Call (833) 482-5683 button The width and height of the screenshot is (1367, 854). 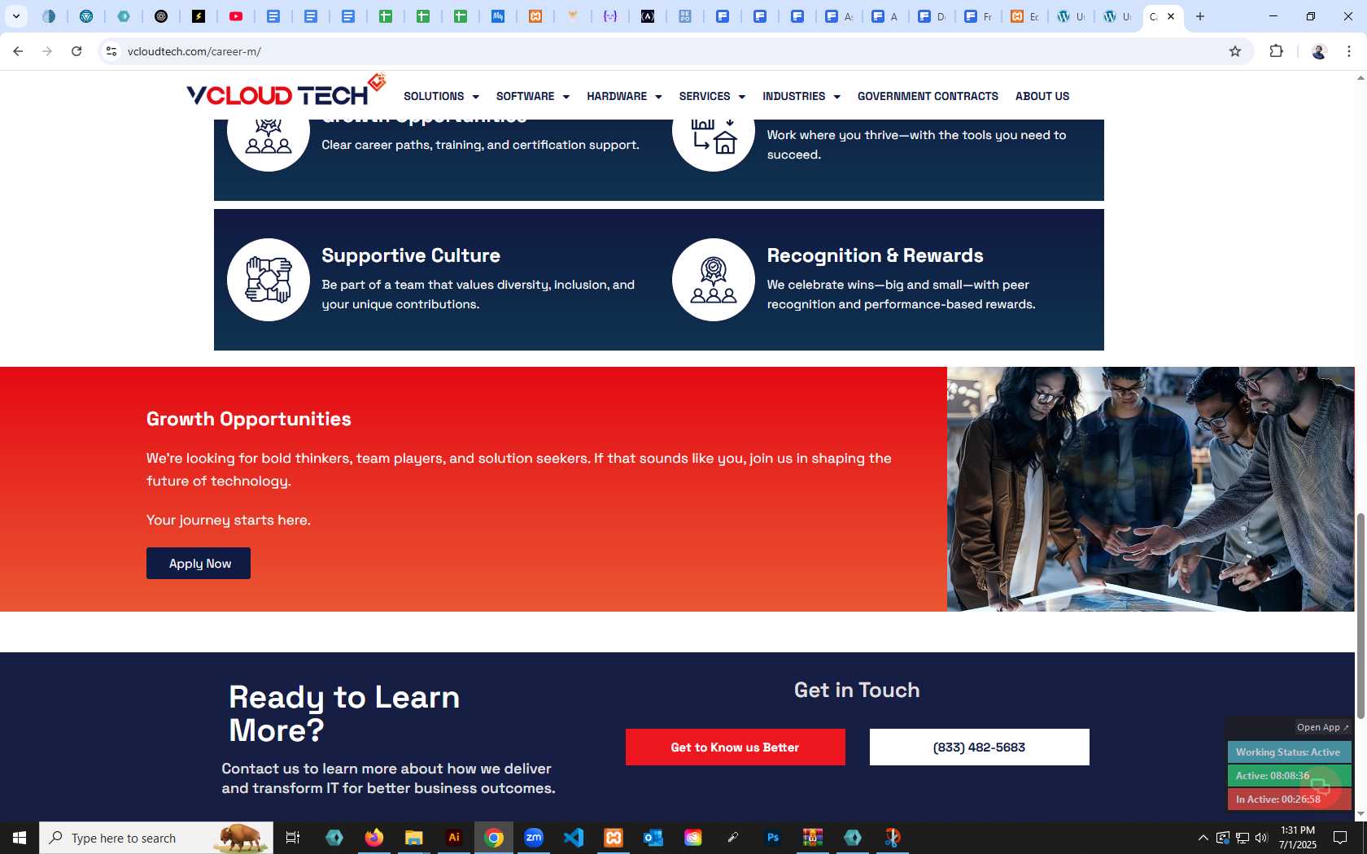click(x=980, y=747)
